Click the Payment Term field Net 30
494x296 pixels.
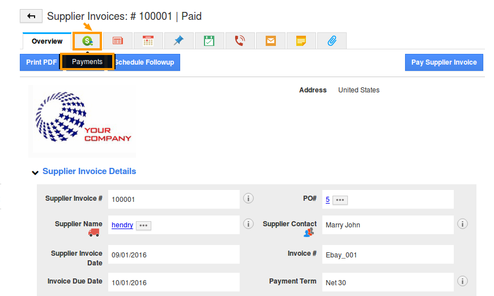388,282
